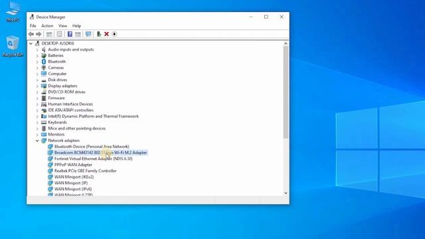Click the Display adapters category icon
Image resolution: width=425 pixels, height=239 pixels.
44,86
